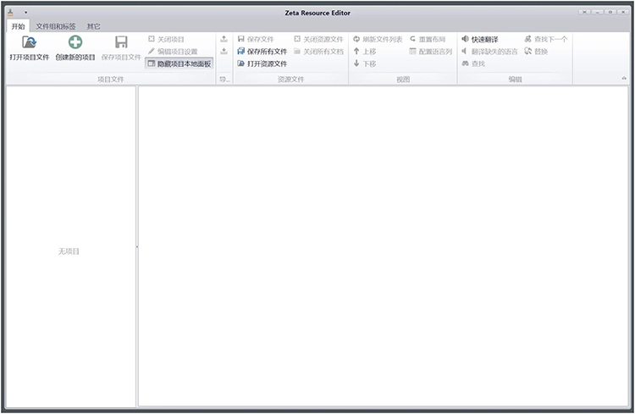Click the empty 无项目 project panel
635x414 pixels.
(x=69, y=251)
